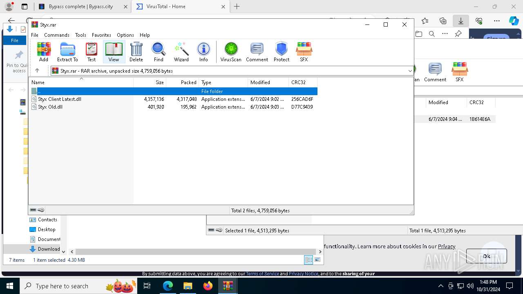Open the Edge Copilot icon
The width and height of the screenshot is (523, 294).
[514, 21]
